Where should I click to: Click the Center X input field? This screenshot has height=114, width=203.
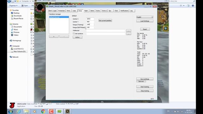[x=90, y=19]
